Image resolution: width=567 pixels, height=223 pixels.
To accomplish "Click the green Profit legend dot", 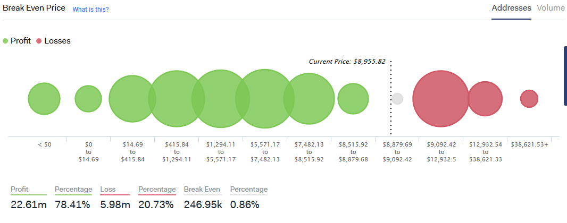I will pyautogui.click(x=5, y=41).
